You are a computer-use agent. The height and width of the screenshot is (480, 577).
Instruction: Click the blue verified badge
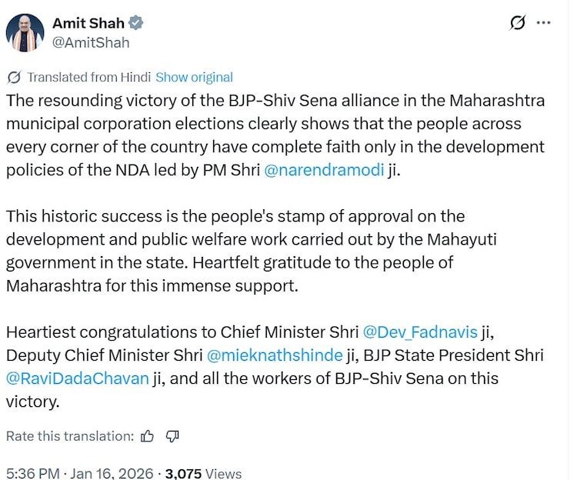click(135, 24)
